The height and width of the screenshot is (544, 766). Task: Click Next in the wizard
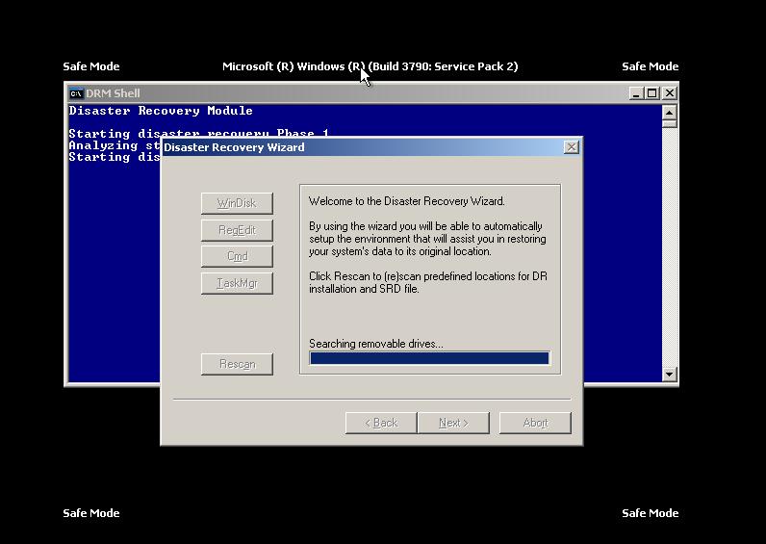pos(453,423)
